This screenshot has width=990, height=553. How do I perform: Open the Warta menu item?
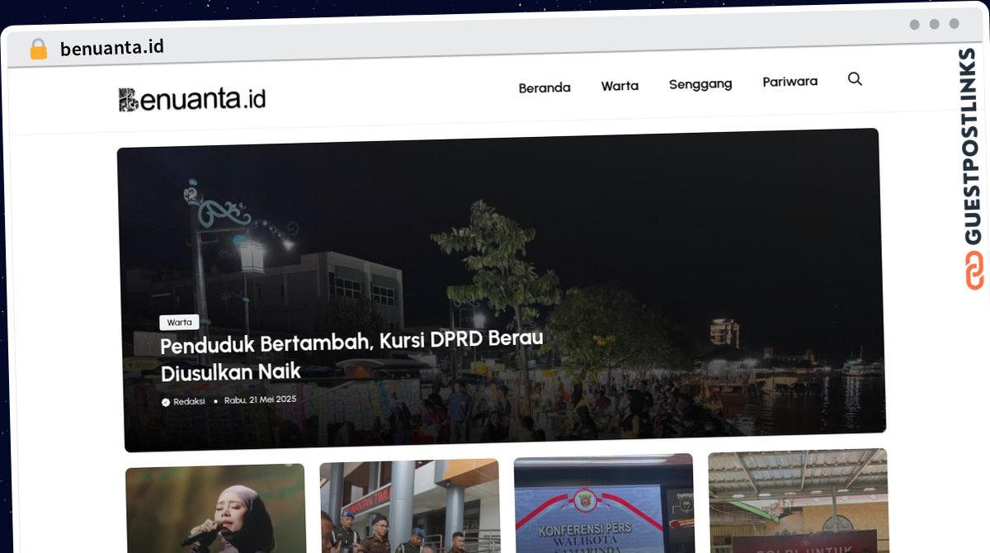(x=620, y=85)
